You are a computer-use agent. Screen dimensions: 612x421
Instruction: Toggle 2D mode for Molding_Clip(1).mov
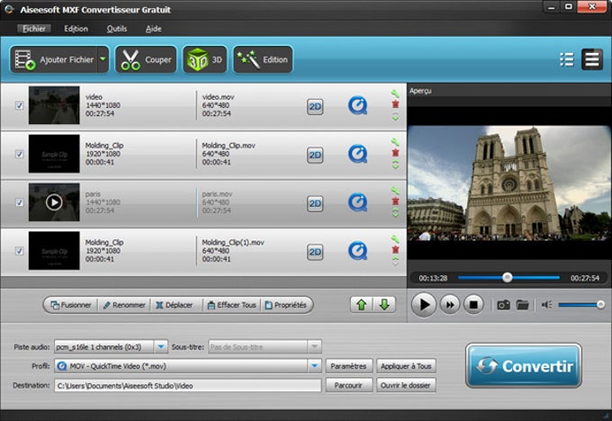[x=315, y=252]
